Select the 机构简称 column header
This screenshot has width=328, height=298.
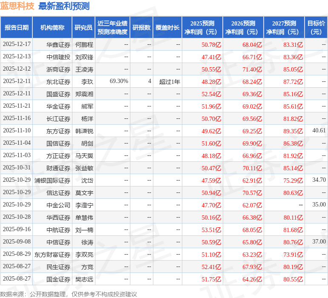coord(52,28)
